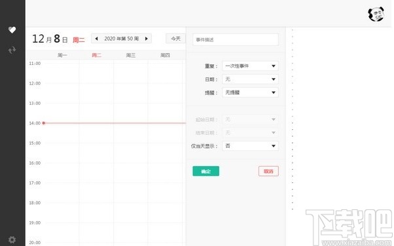The width and height of the screenshot is (394, 246).
Task: Open the 仅当天显示 dropdown
Action: 250,146
